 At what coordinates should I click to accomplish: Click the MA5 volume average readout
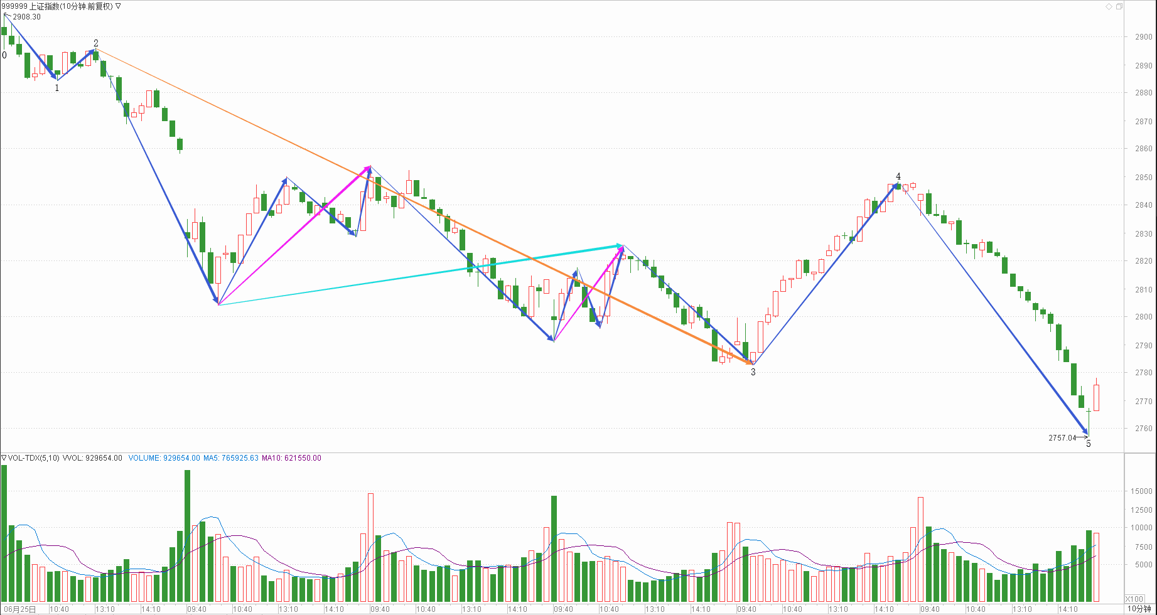tap(231, 458)
